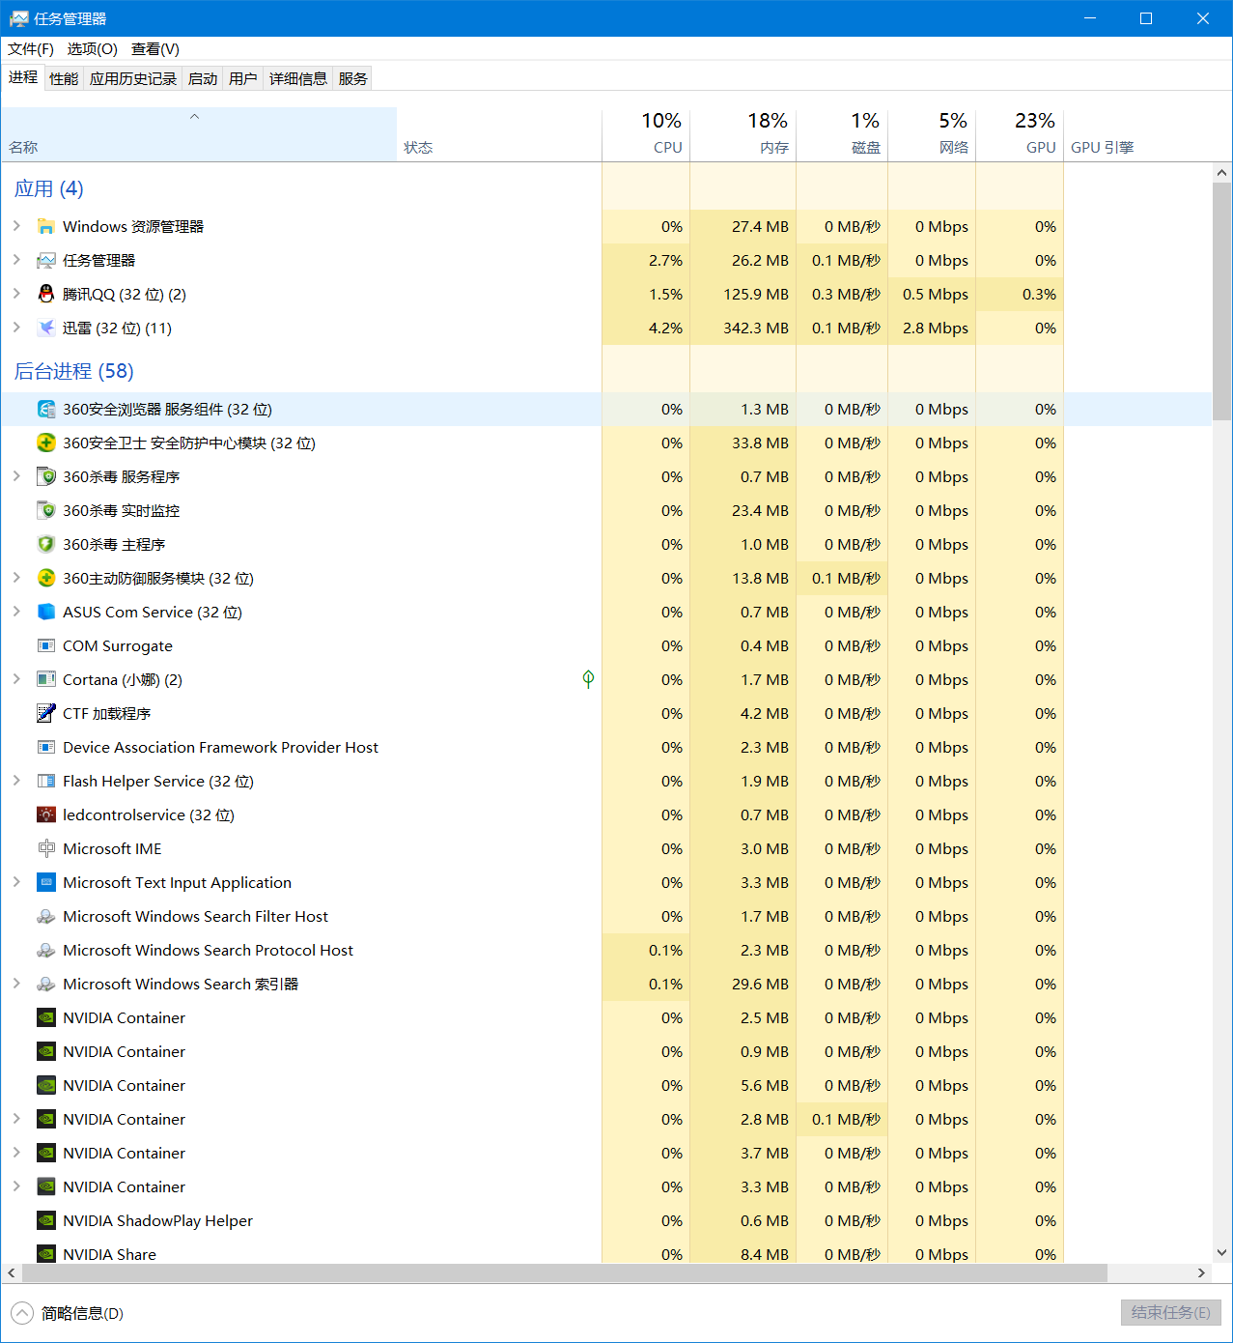
Task: Expand the Windows 资源管理器 process group
Action: 16,226
